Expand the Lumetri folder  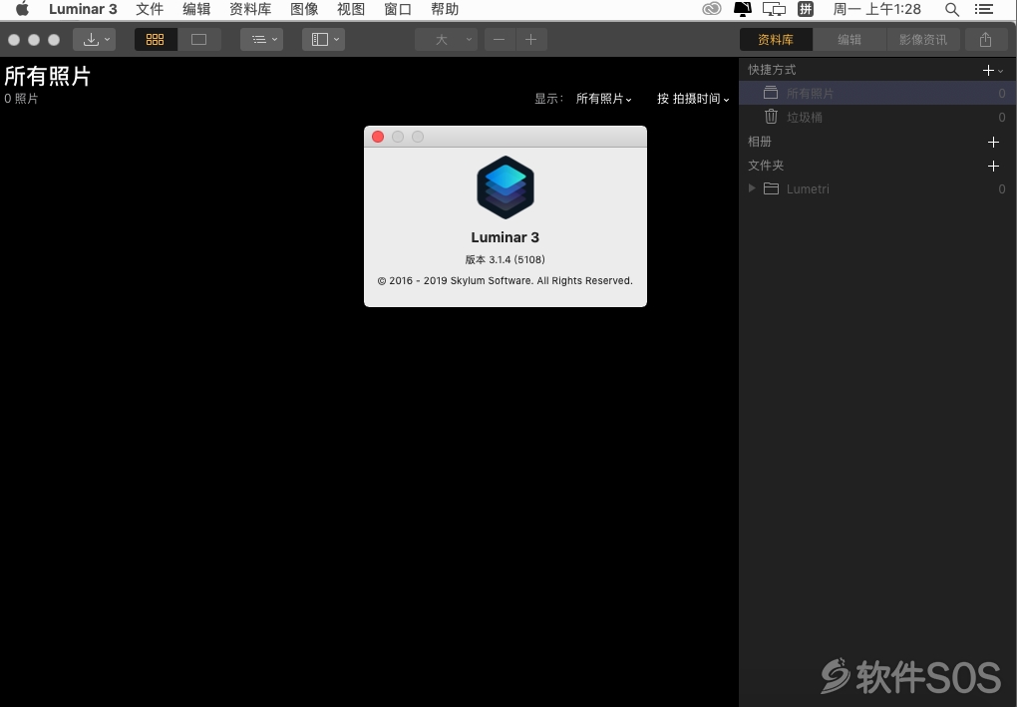click(x=752, y=188)
